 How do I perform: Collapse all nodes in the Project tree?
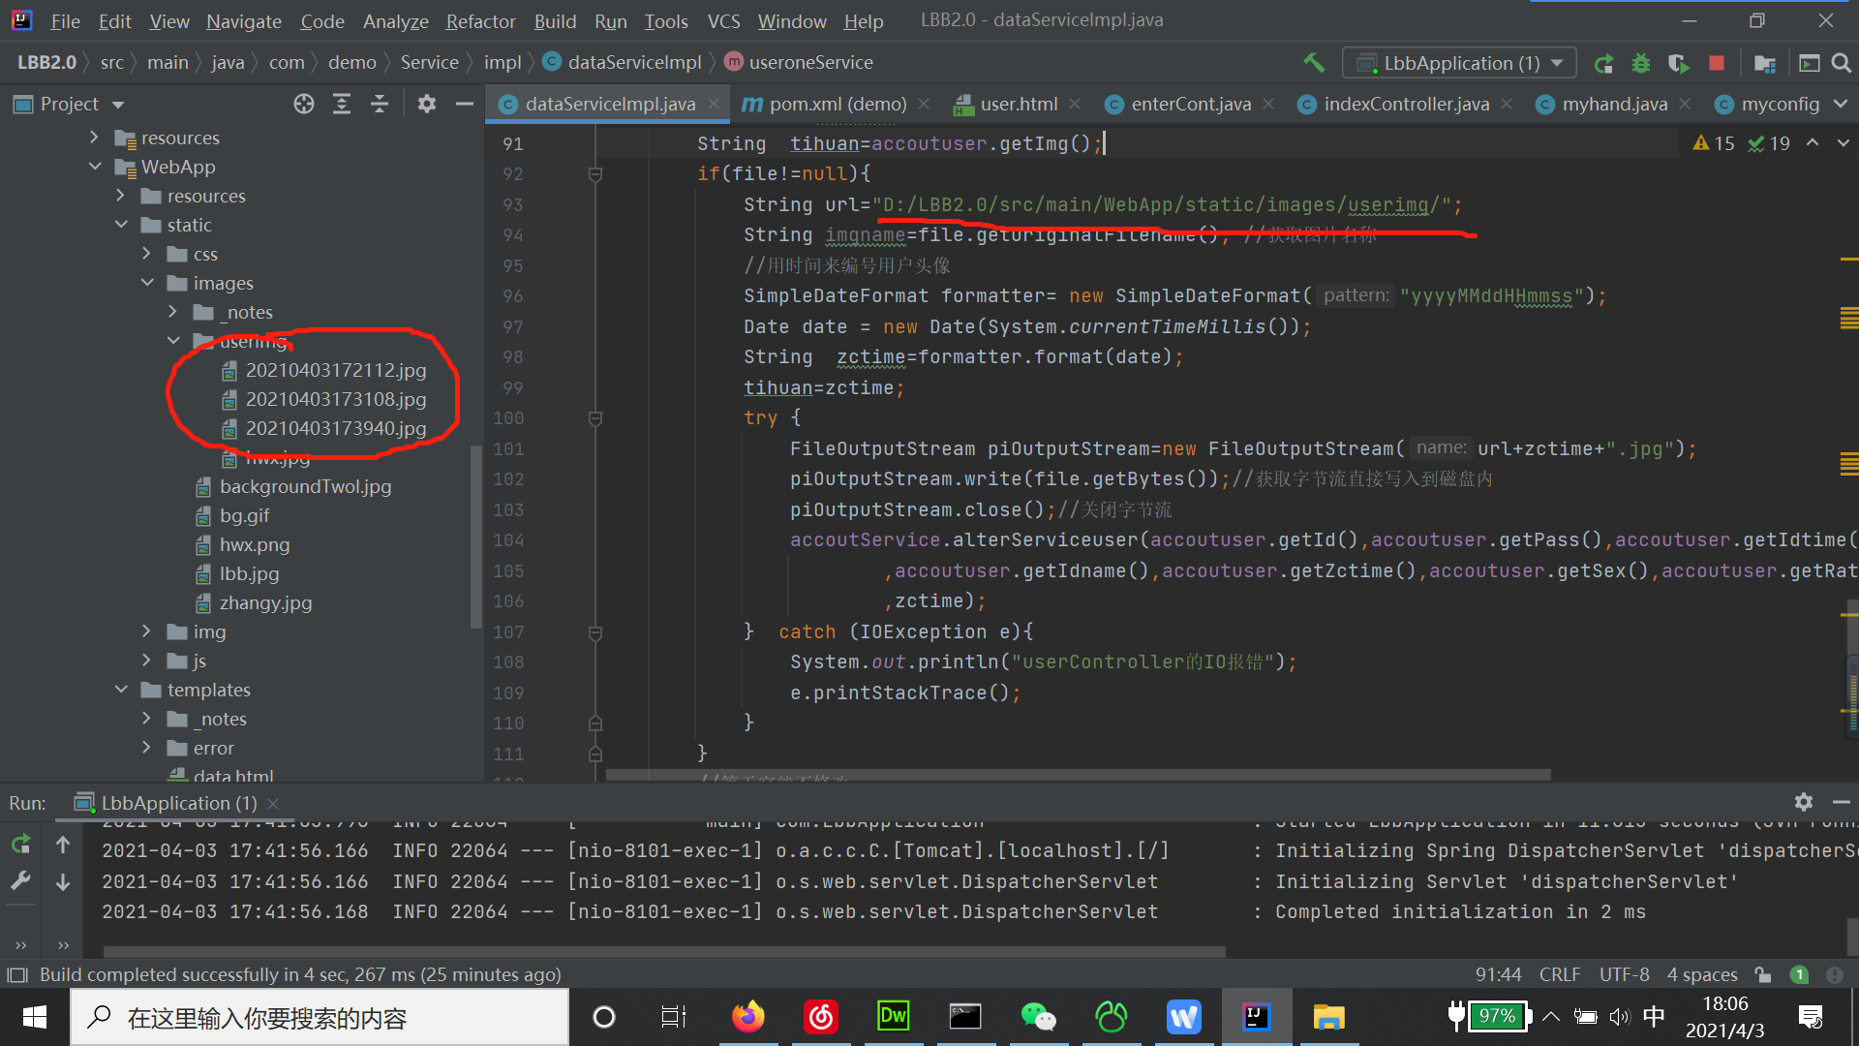(380, 104)
